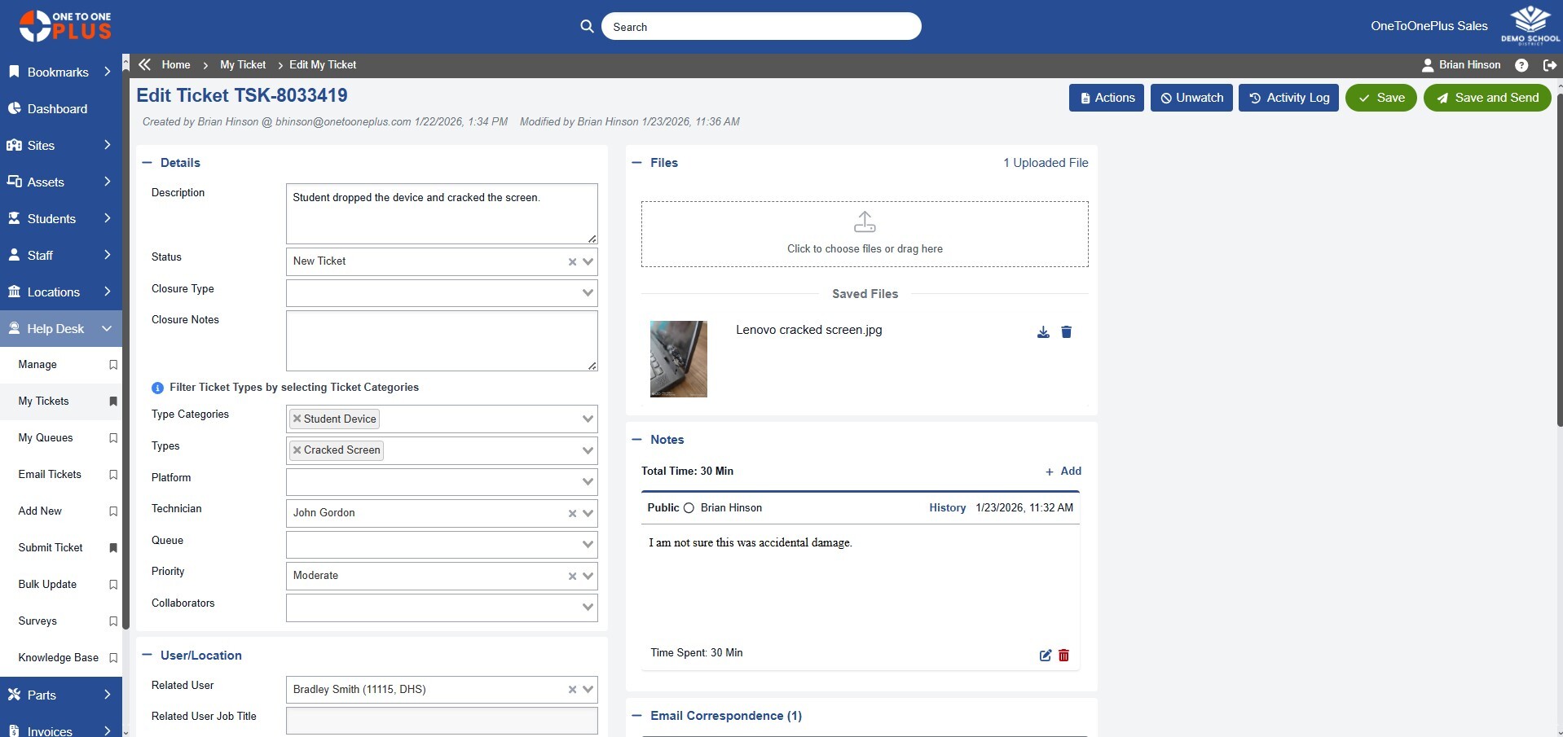Viewport: 1563px width, 737px height.
Task: Open the Queue dropdown
Action: pos(586,544)
